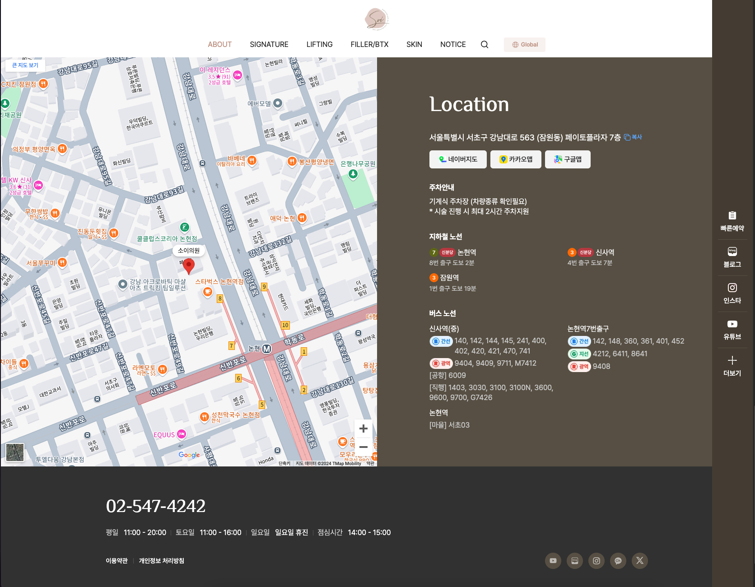This screenshot has width=755, height=587.
Task: Click the 바베네 restaurant marker
Action: click(252, 160)
